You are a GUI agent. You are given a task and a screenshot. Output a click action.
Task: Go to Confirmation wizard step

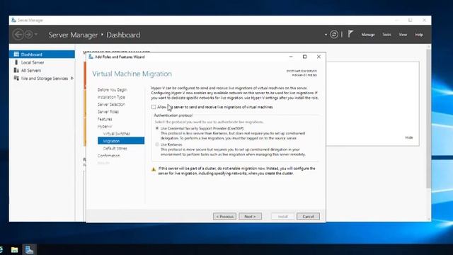click(x=108, y=156)
